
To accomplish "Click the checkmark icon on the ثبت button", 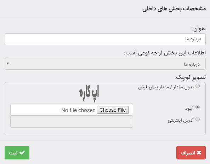I will click(x=22, y=152).
